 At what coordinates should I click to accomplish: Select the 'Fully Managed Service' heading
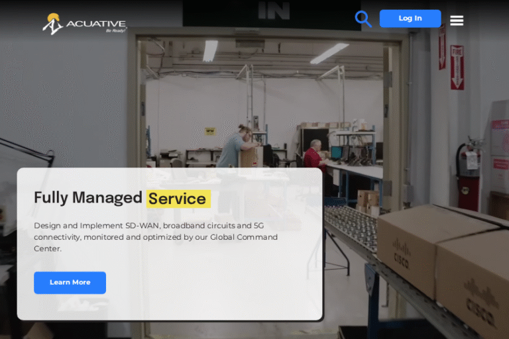tap(123, 198)
